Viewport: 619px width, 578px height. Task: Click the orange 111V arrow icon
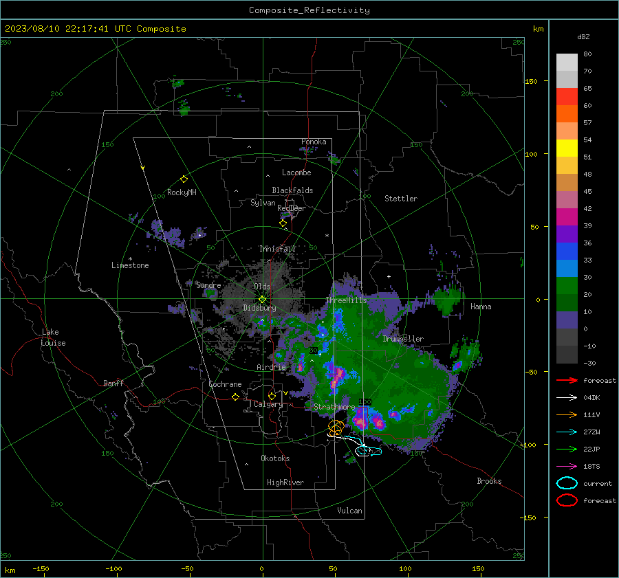click(567, 414)
